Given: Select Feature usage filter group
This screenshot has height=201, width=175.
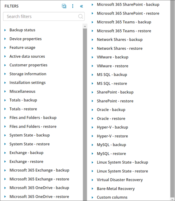Looking at the screenshot, I should tap(22, 48).
